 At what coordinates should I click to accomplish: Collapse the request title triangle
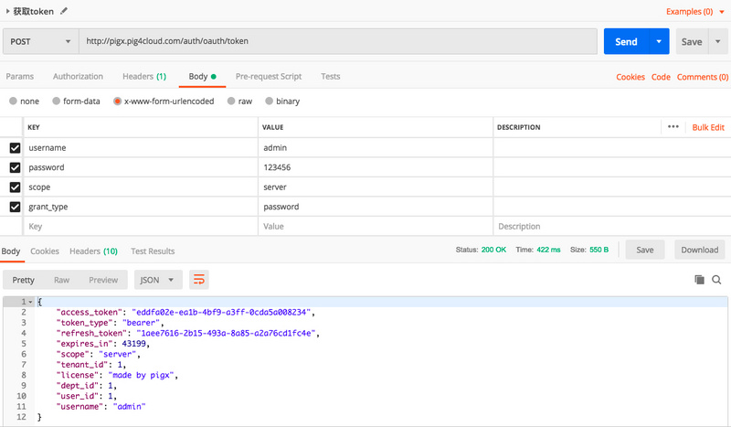point(7,12)
